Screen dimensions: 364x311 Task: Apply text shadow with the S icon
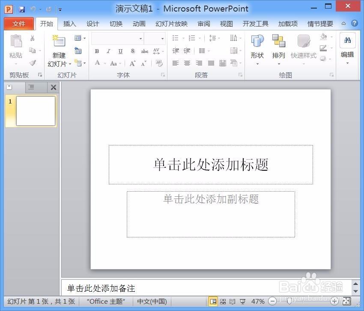click(132, 51)
